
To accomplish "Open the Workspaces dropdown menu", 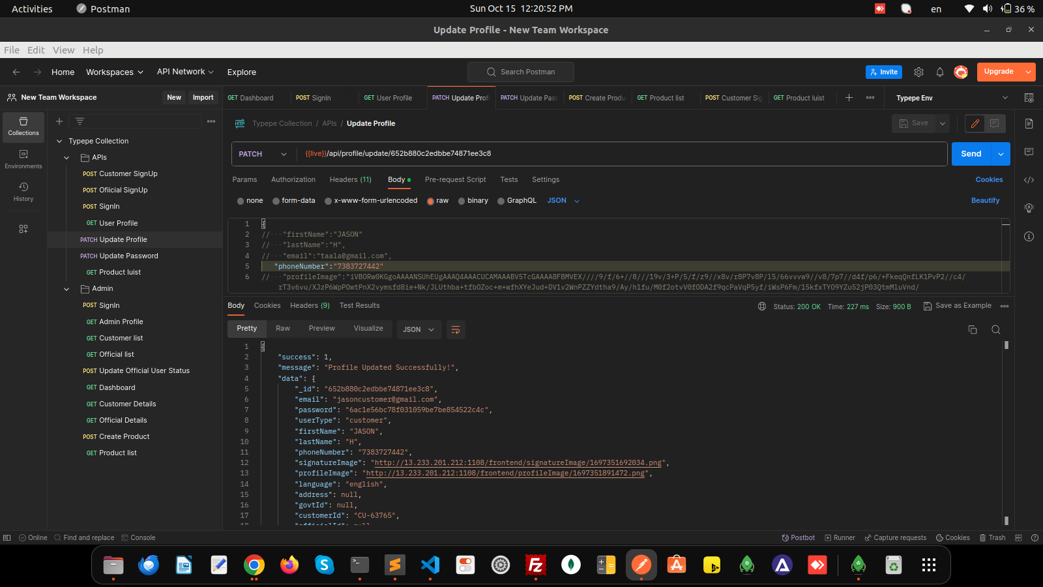I will coord(115,72).
